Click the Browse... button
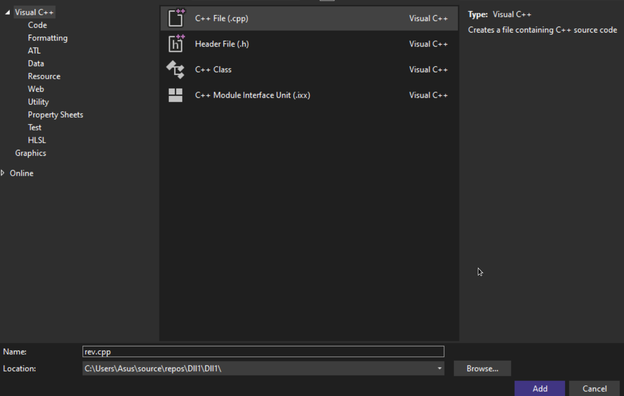This screenshot has width=624, height=396. coord(482,368)
